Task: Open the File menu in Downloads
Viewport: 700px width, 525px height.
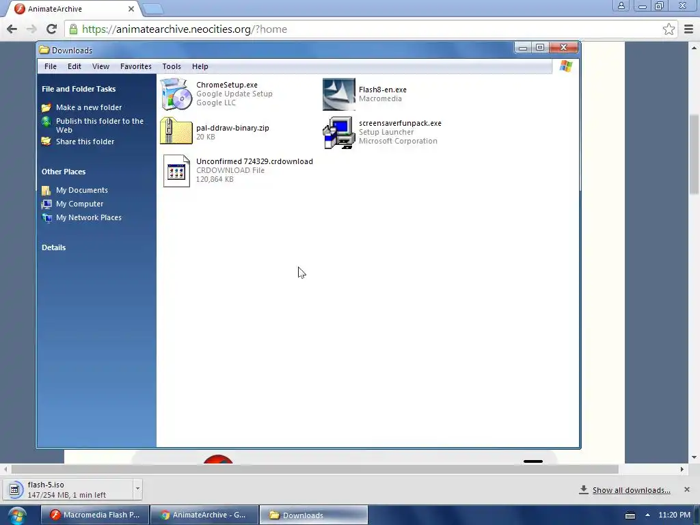Action: [51, 66]
